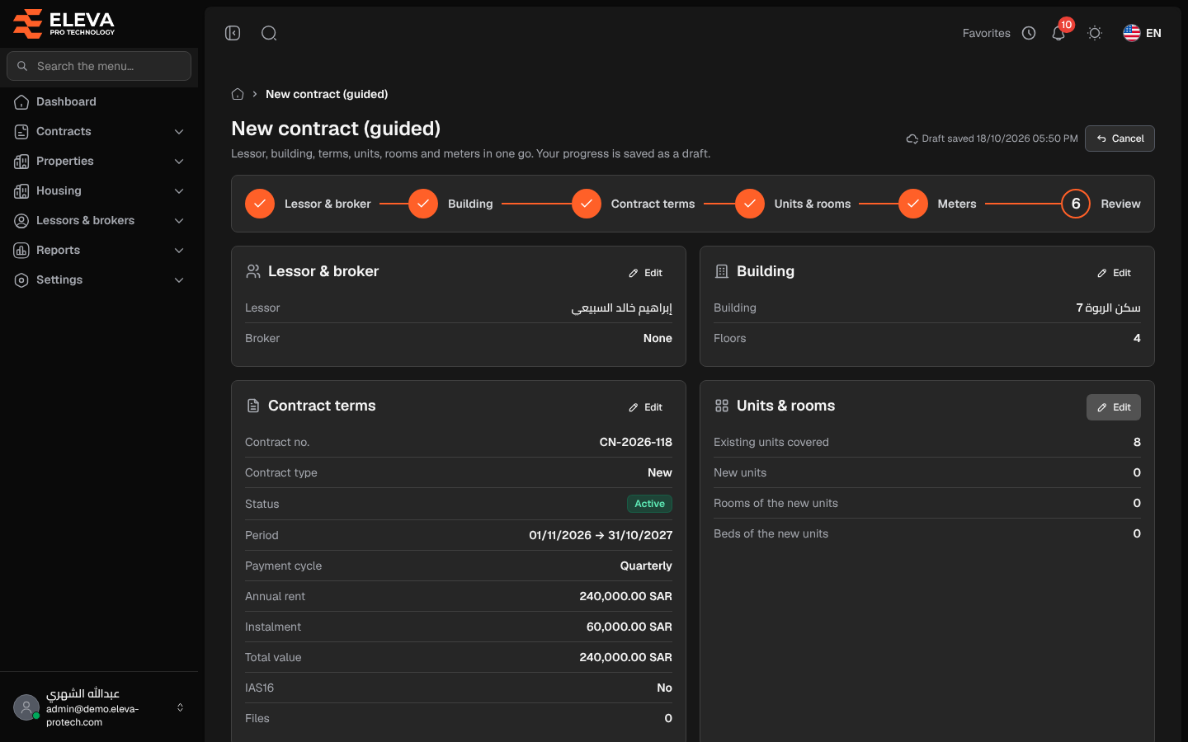This screenshot has width=1188, height=742.
Task: Go to the Contract terms step
Action: (633, 204)
